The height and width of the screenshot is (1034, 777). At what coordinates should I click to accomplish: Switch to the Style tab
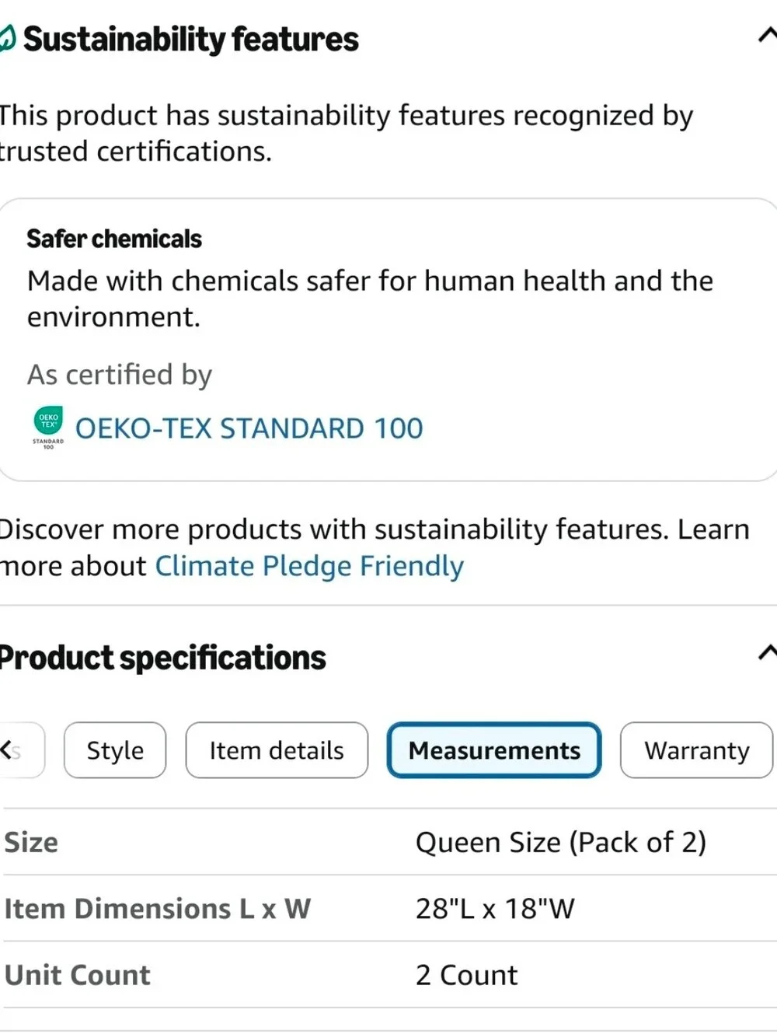click(x=115, y=750)
